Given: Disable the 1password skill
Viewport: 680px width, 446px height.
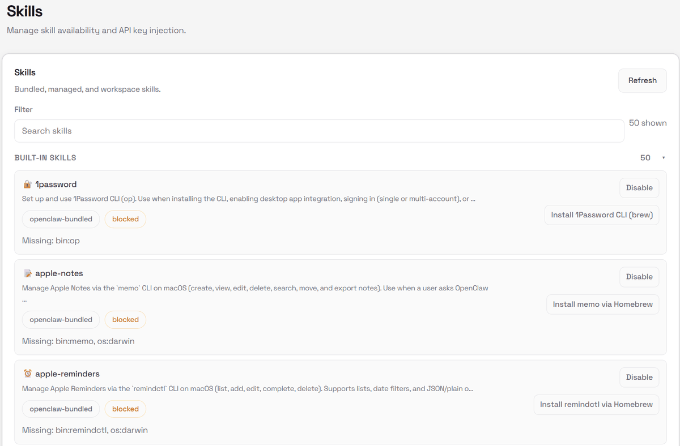Looking at the screenshot, I should [x=639, y=188].
